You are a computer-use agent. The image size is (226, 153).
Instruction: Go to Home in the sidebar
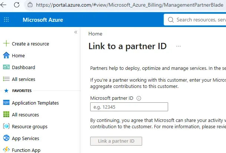[x=18, y=55]
